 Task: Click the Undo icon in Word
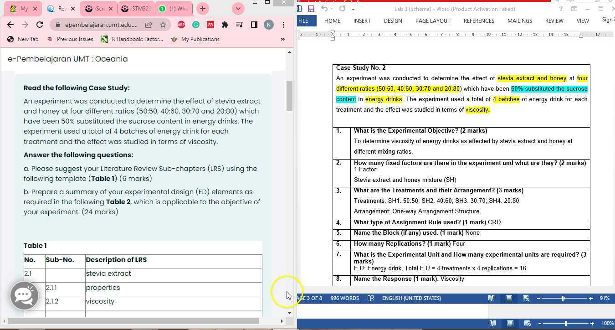323,9
